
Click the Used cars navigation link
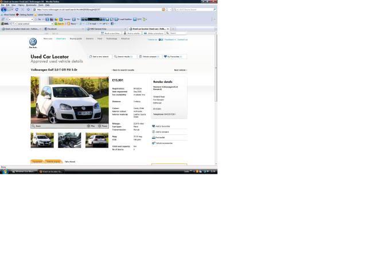tap(61, 38)
